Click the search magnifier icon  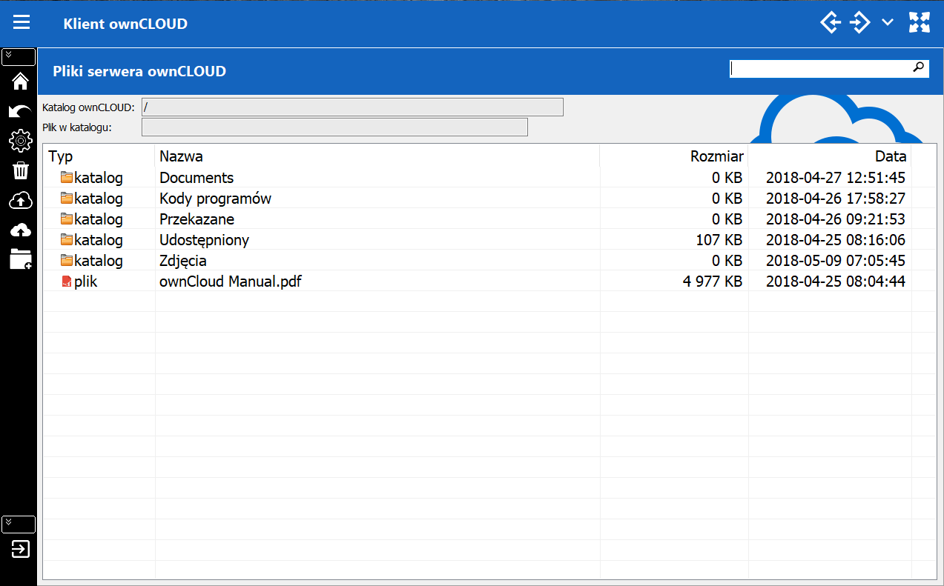tap(918, 68)
